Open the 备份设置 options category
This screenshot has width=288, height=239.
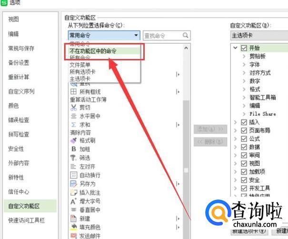click(19, 63)
